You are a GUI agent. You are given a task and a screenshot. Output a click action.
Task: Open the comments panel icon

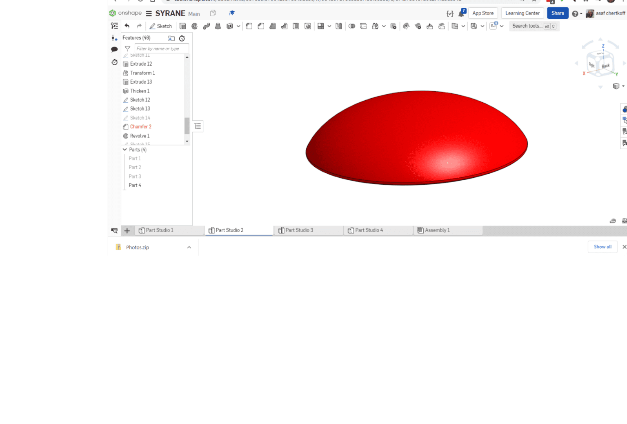(114, 50)
